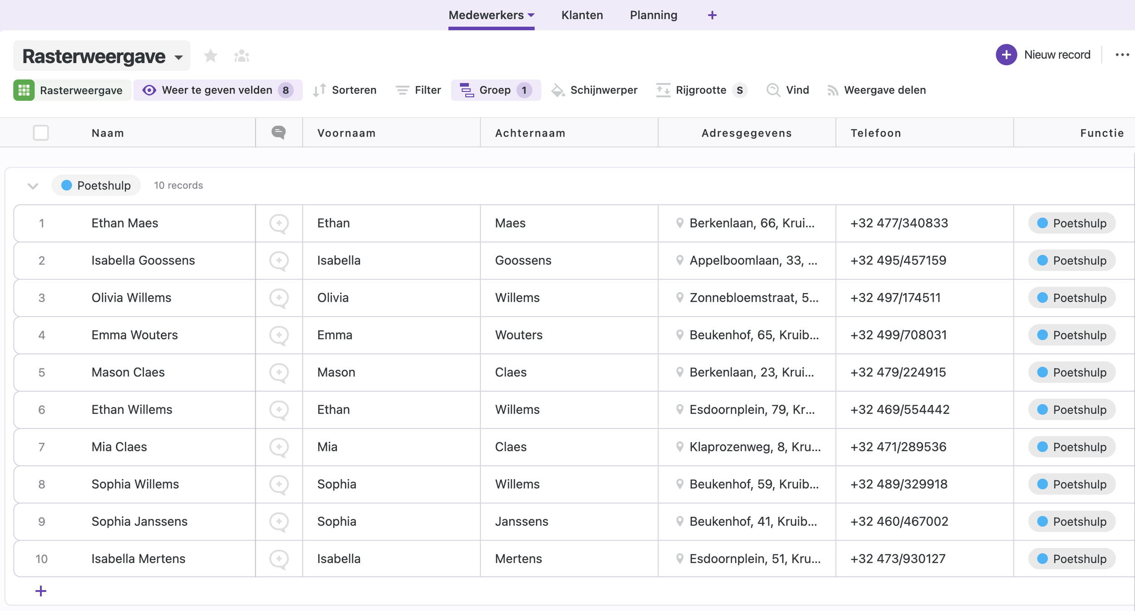Open the Rijgrootte row size dropdown

coord(701,90)
